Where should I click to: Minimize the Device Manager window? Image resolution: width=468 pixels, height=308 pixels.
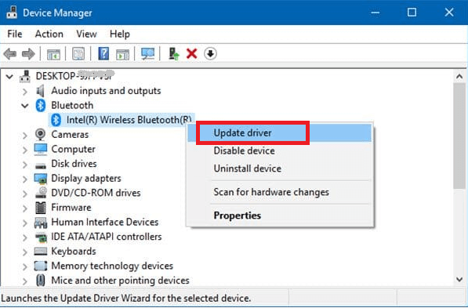[x=375, y=13]
